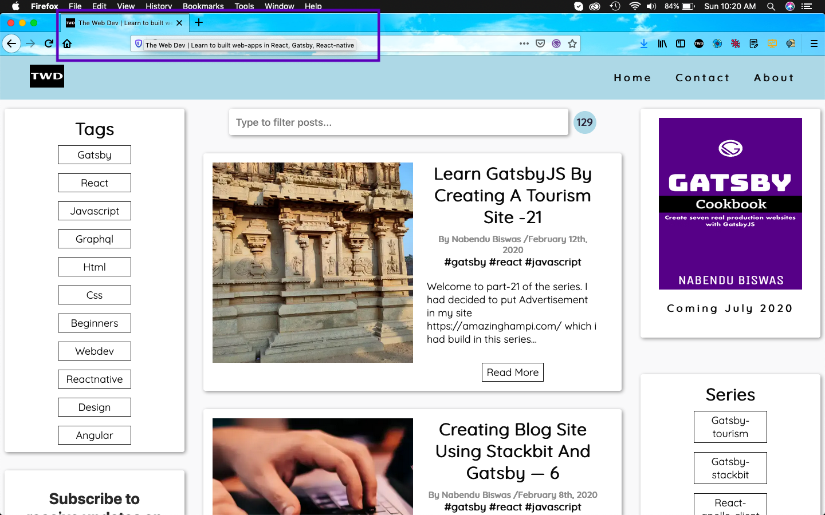Filter posts by Gatsby tag

pos(95,155)
